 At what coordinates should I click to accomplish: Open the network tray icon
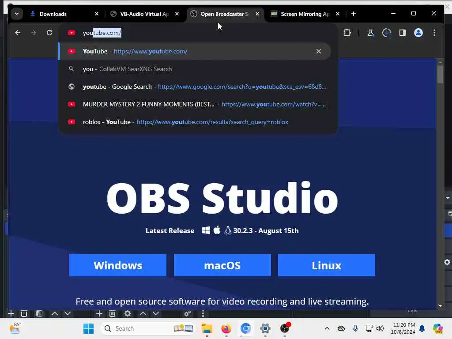click(x=369, y=328)
